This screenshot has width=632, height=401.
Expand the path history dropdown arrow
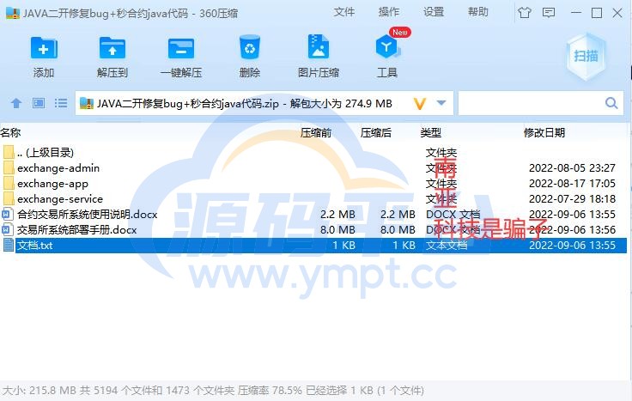tap(441, 103)
